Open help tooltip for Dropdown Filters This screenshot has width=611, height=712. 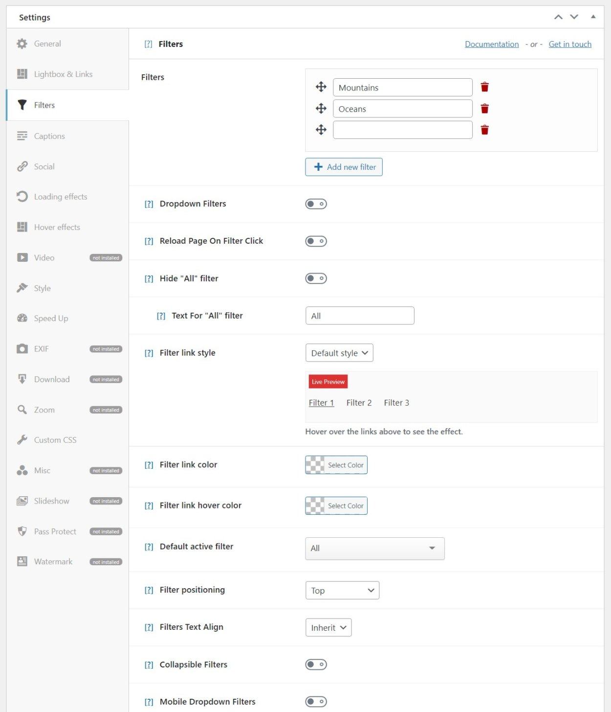tap(149, 204)
